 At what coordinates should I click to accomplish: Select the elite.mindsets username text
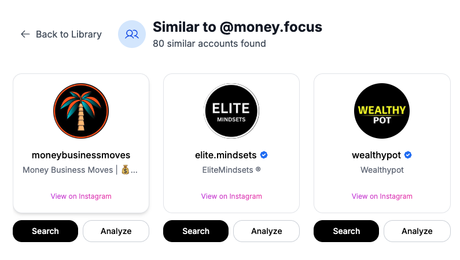[226, 155]
